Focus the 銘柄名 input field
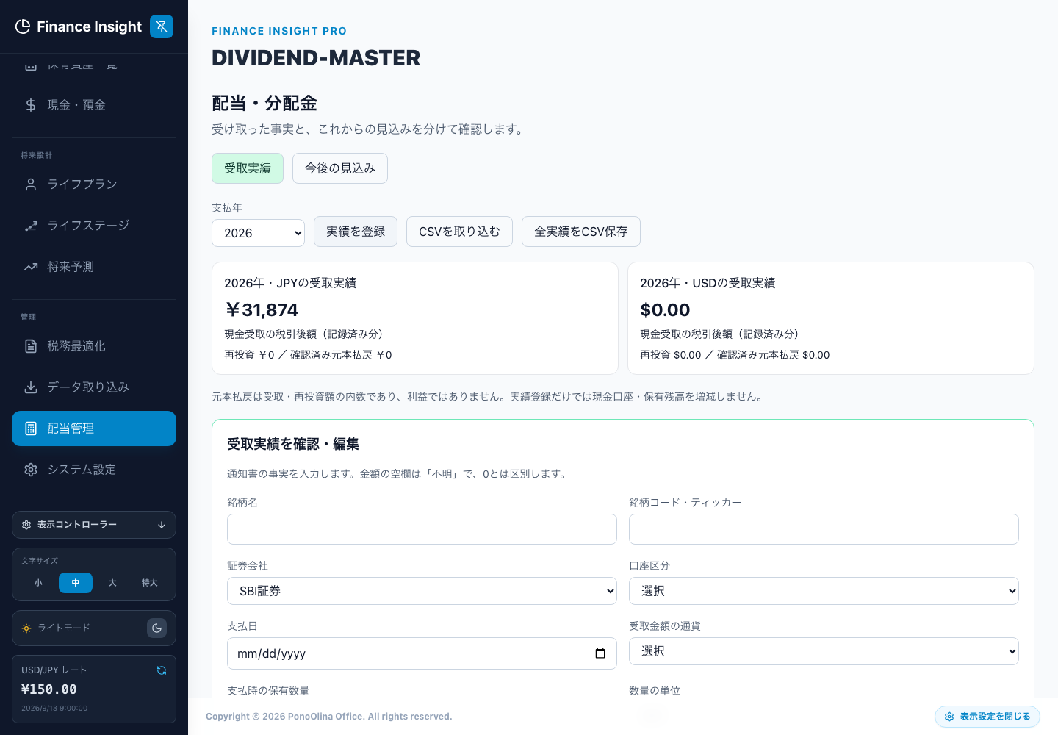This screenshot has height=735, width=1058. 422,529
